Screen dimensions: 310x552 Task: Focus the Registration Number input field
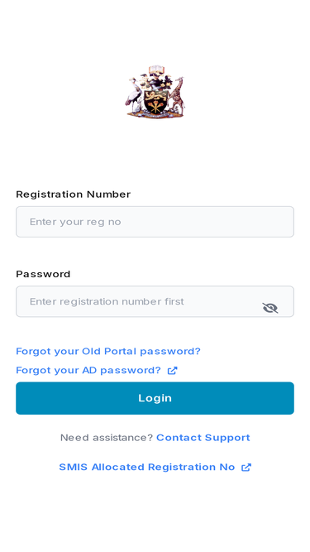(x=155, y=222)
